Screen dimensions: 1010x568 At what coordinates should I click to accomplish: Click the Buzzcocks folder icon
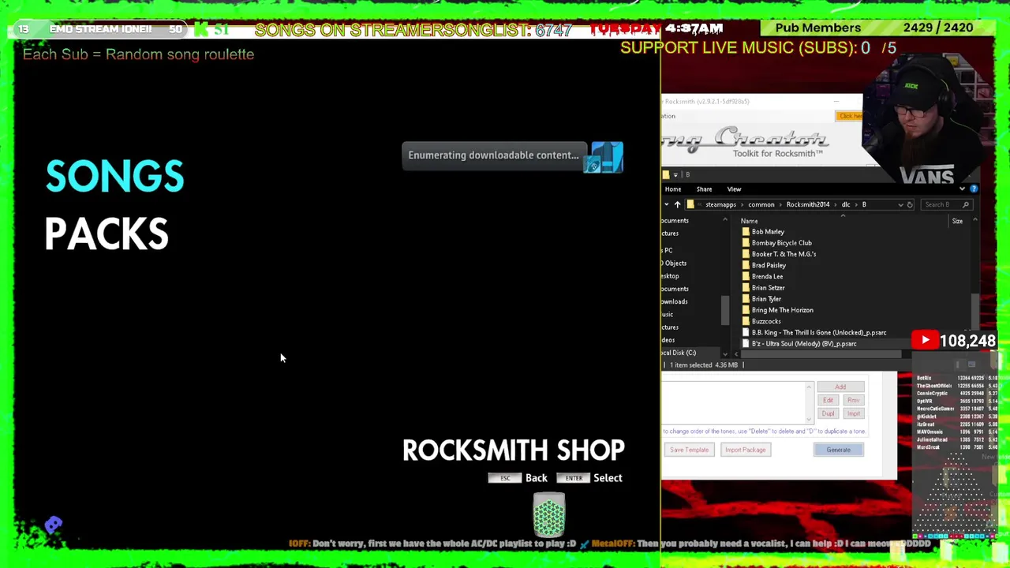click(x=746, y=322)
